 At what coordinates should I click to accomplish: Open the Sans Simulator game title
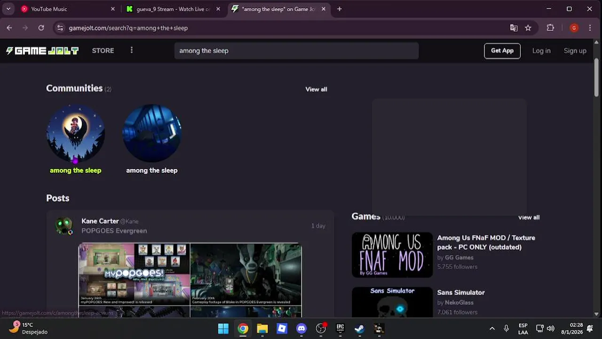tap(461, 292)
